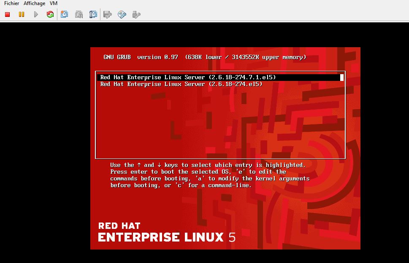Pause the virtual machine with the yellow icon
Viewport: 409px width, 263px height.
(22, 14)
